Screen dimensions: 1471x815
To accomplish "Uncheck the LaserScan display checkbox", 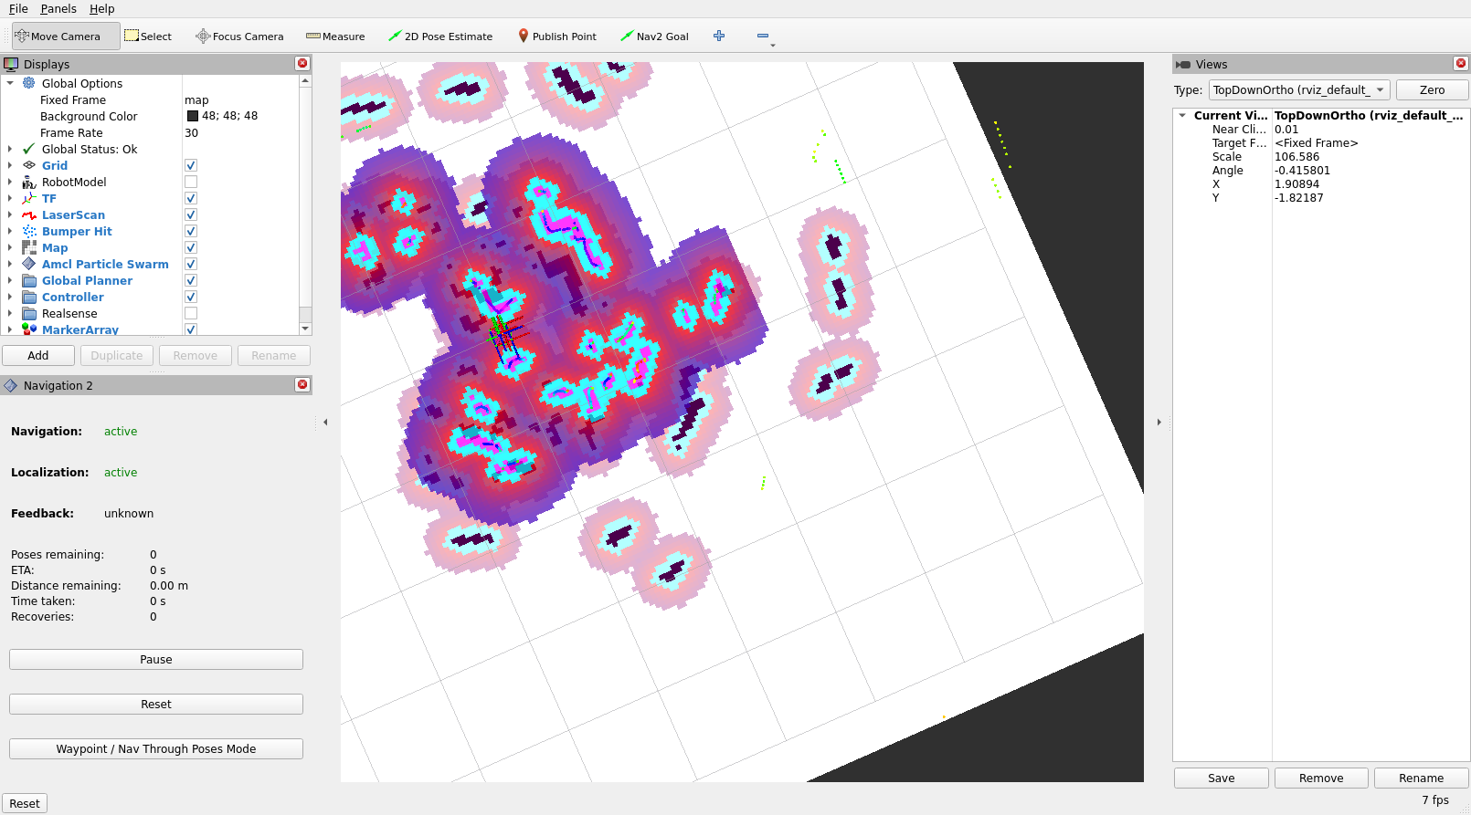I will point(191,215).
